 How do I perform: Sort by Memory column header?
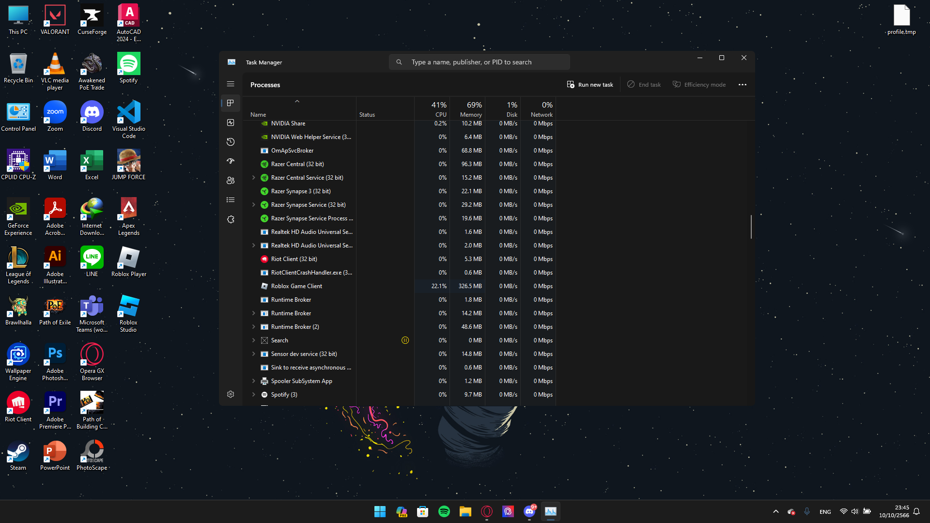click(467, 109)
